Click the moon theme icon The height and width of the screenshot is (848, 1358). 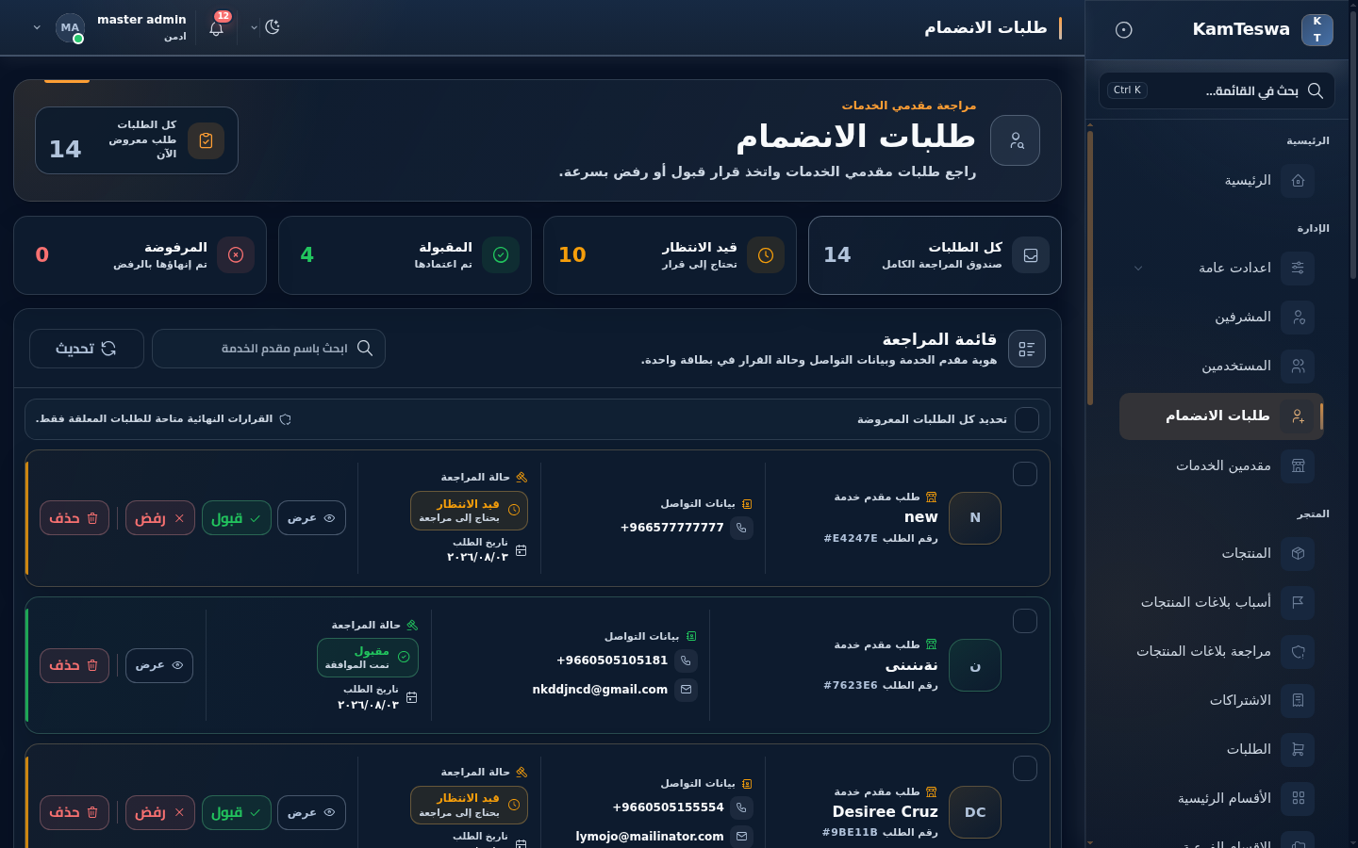(273, 27)
